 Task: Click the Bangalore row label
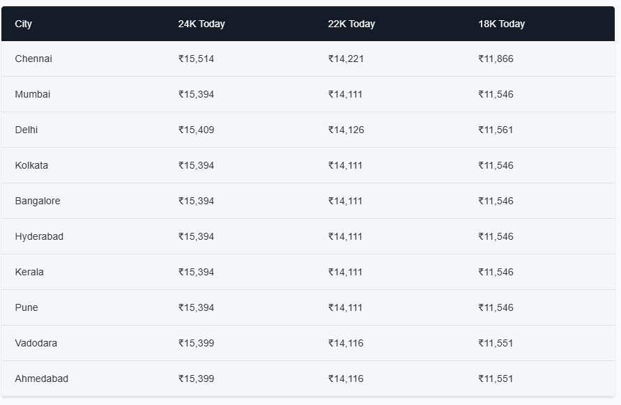(x=38, y=201)
